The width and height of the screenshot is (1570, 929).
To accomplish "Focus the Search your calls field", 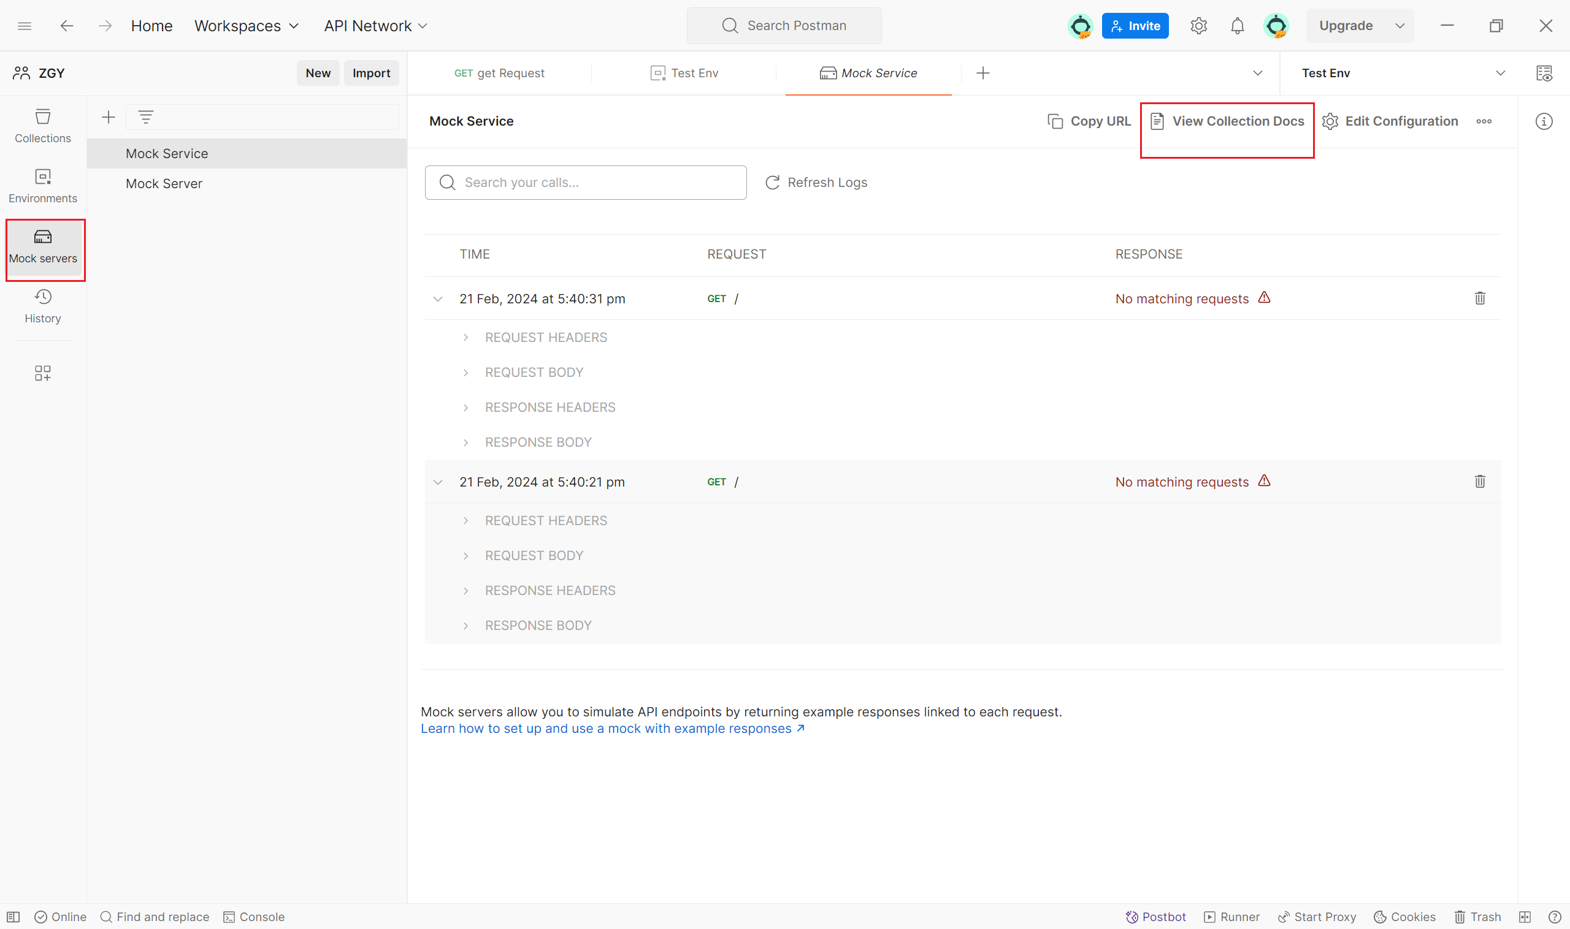I will tap(585, 182).
